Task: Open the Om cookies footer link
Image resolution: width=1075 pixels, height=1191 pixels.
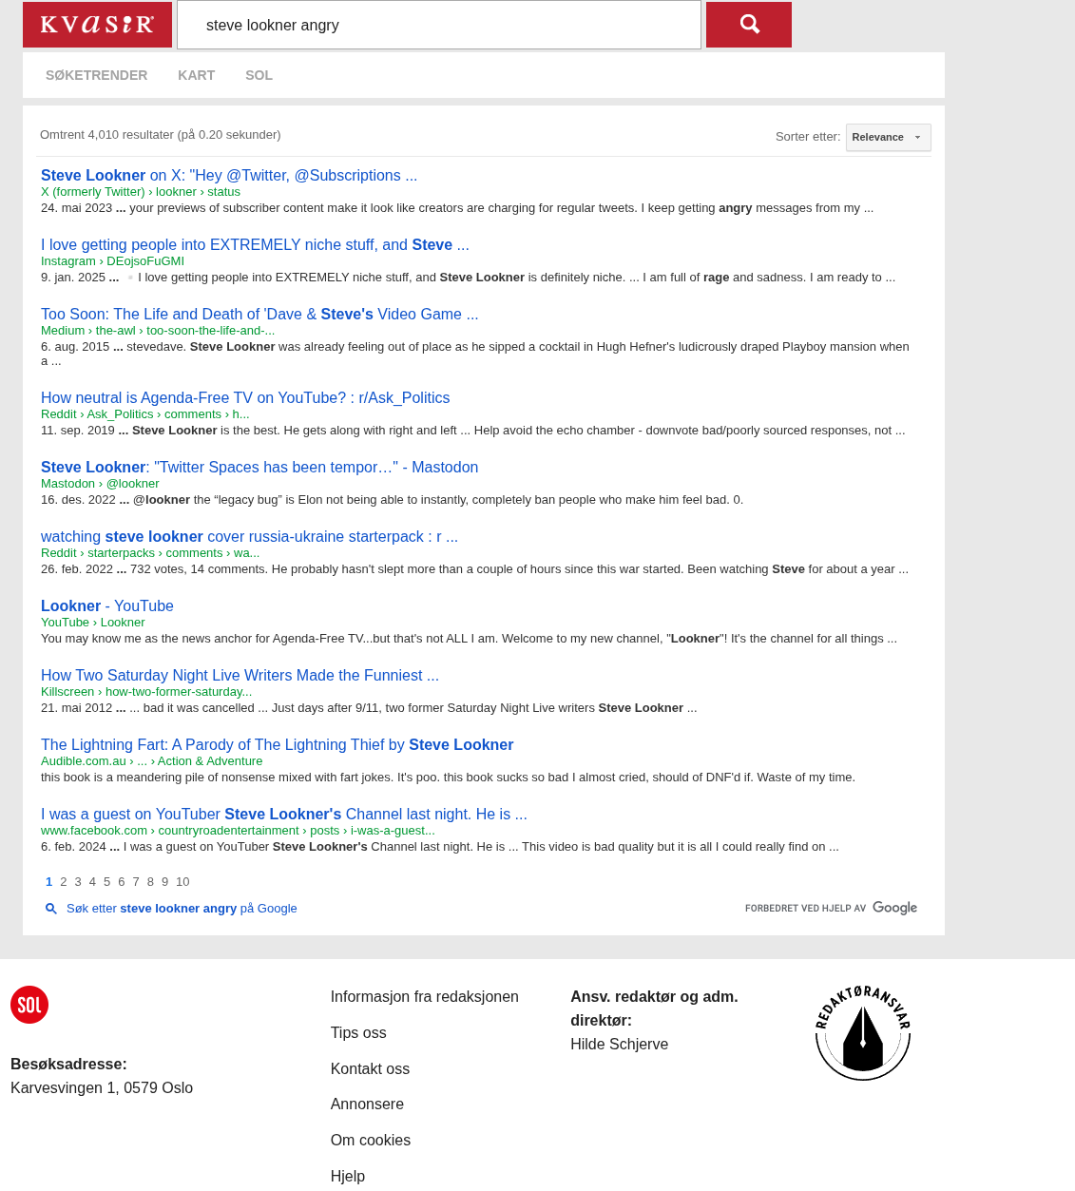Action: pos(371,1140)
